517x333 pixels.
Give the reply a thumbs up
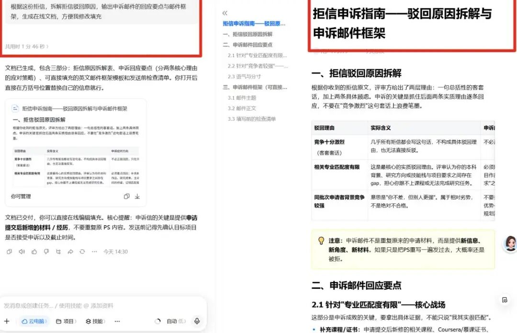click(x=34, y=252)
